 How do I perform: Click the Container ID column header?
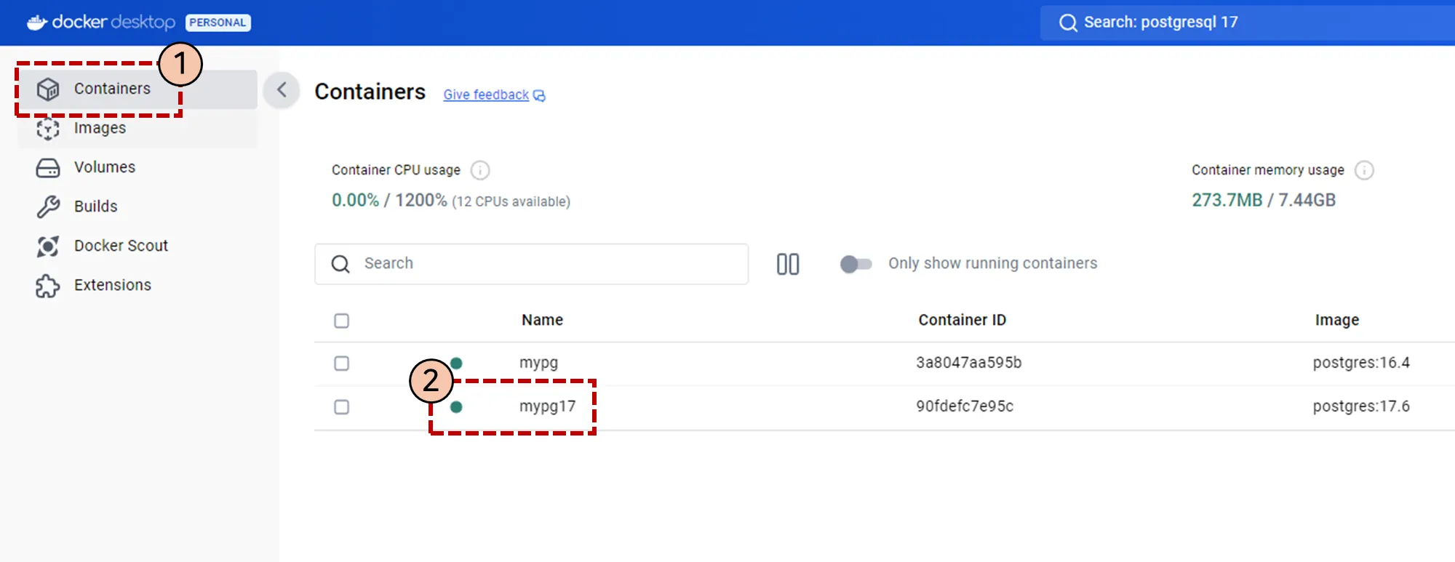[962, 321]
